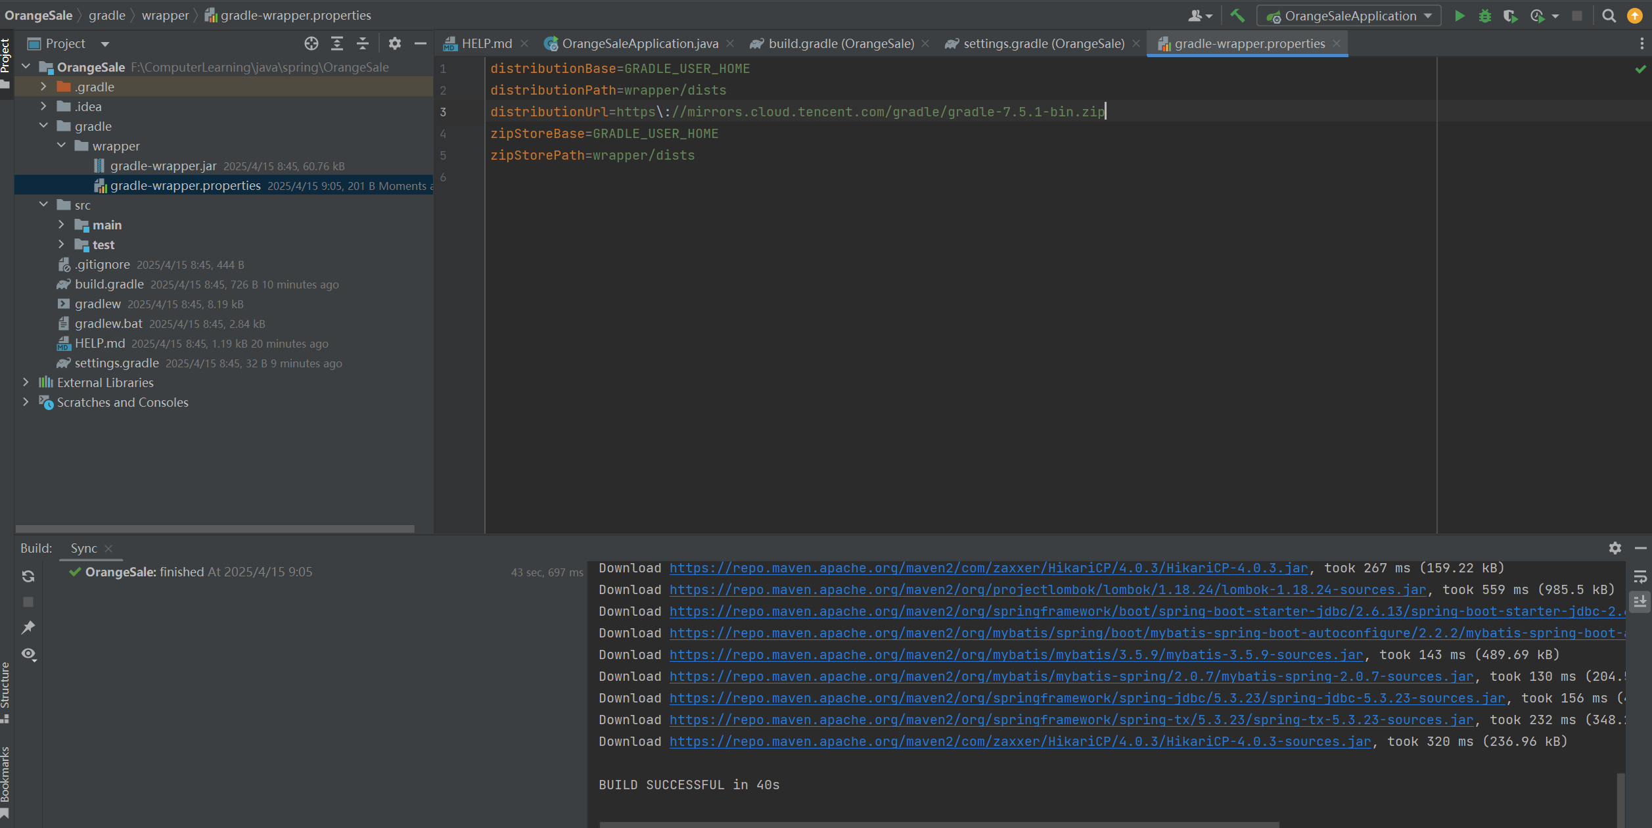Expand External Libraries node

click(26, 382)
